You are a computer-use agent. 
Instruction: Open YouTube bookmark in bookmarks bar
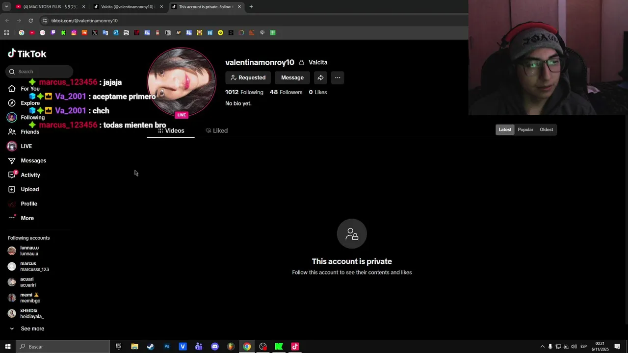pyautogui.click(x=32, y=33)
